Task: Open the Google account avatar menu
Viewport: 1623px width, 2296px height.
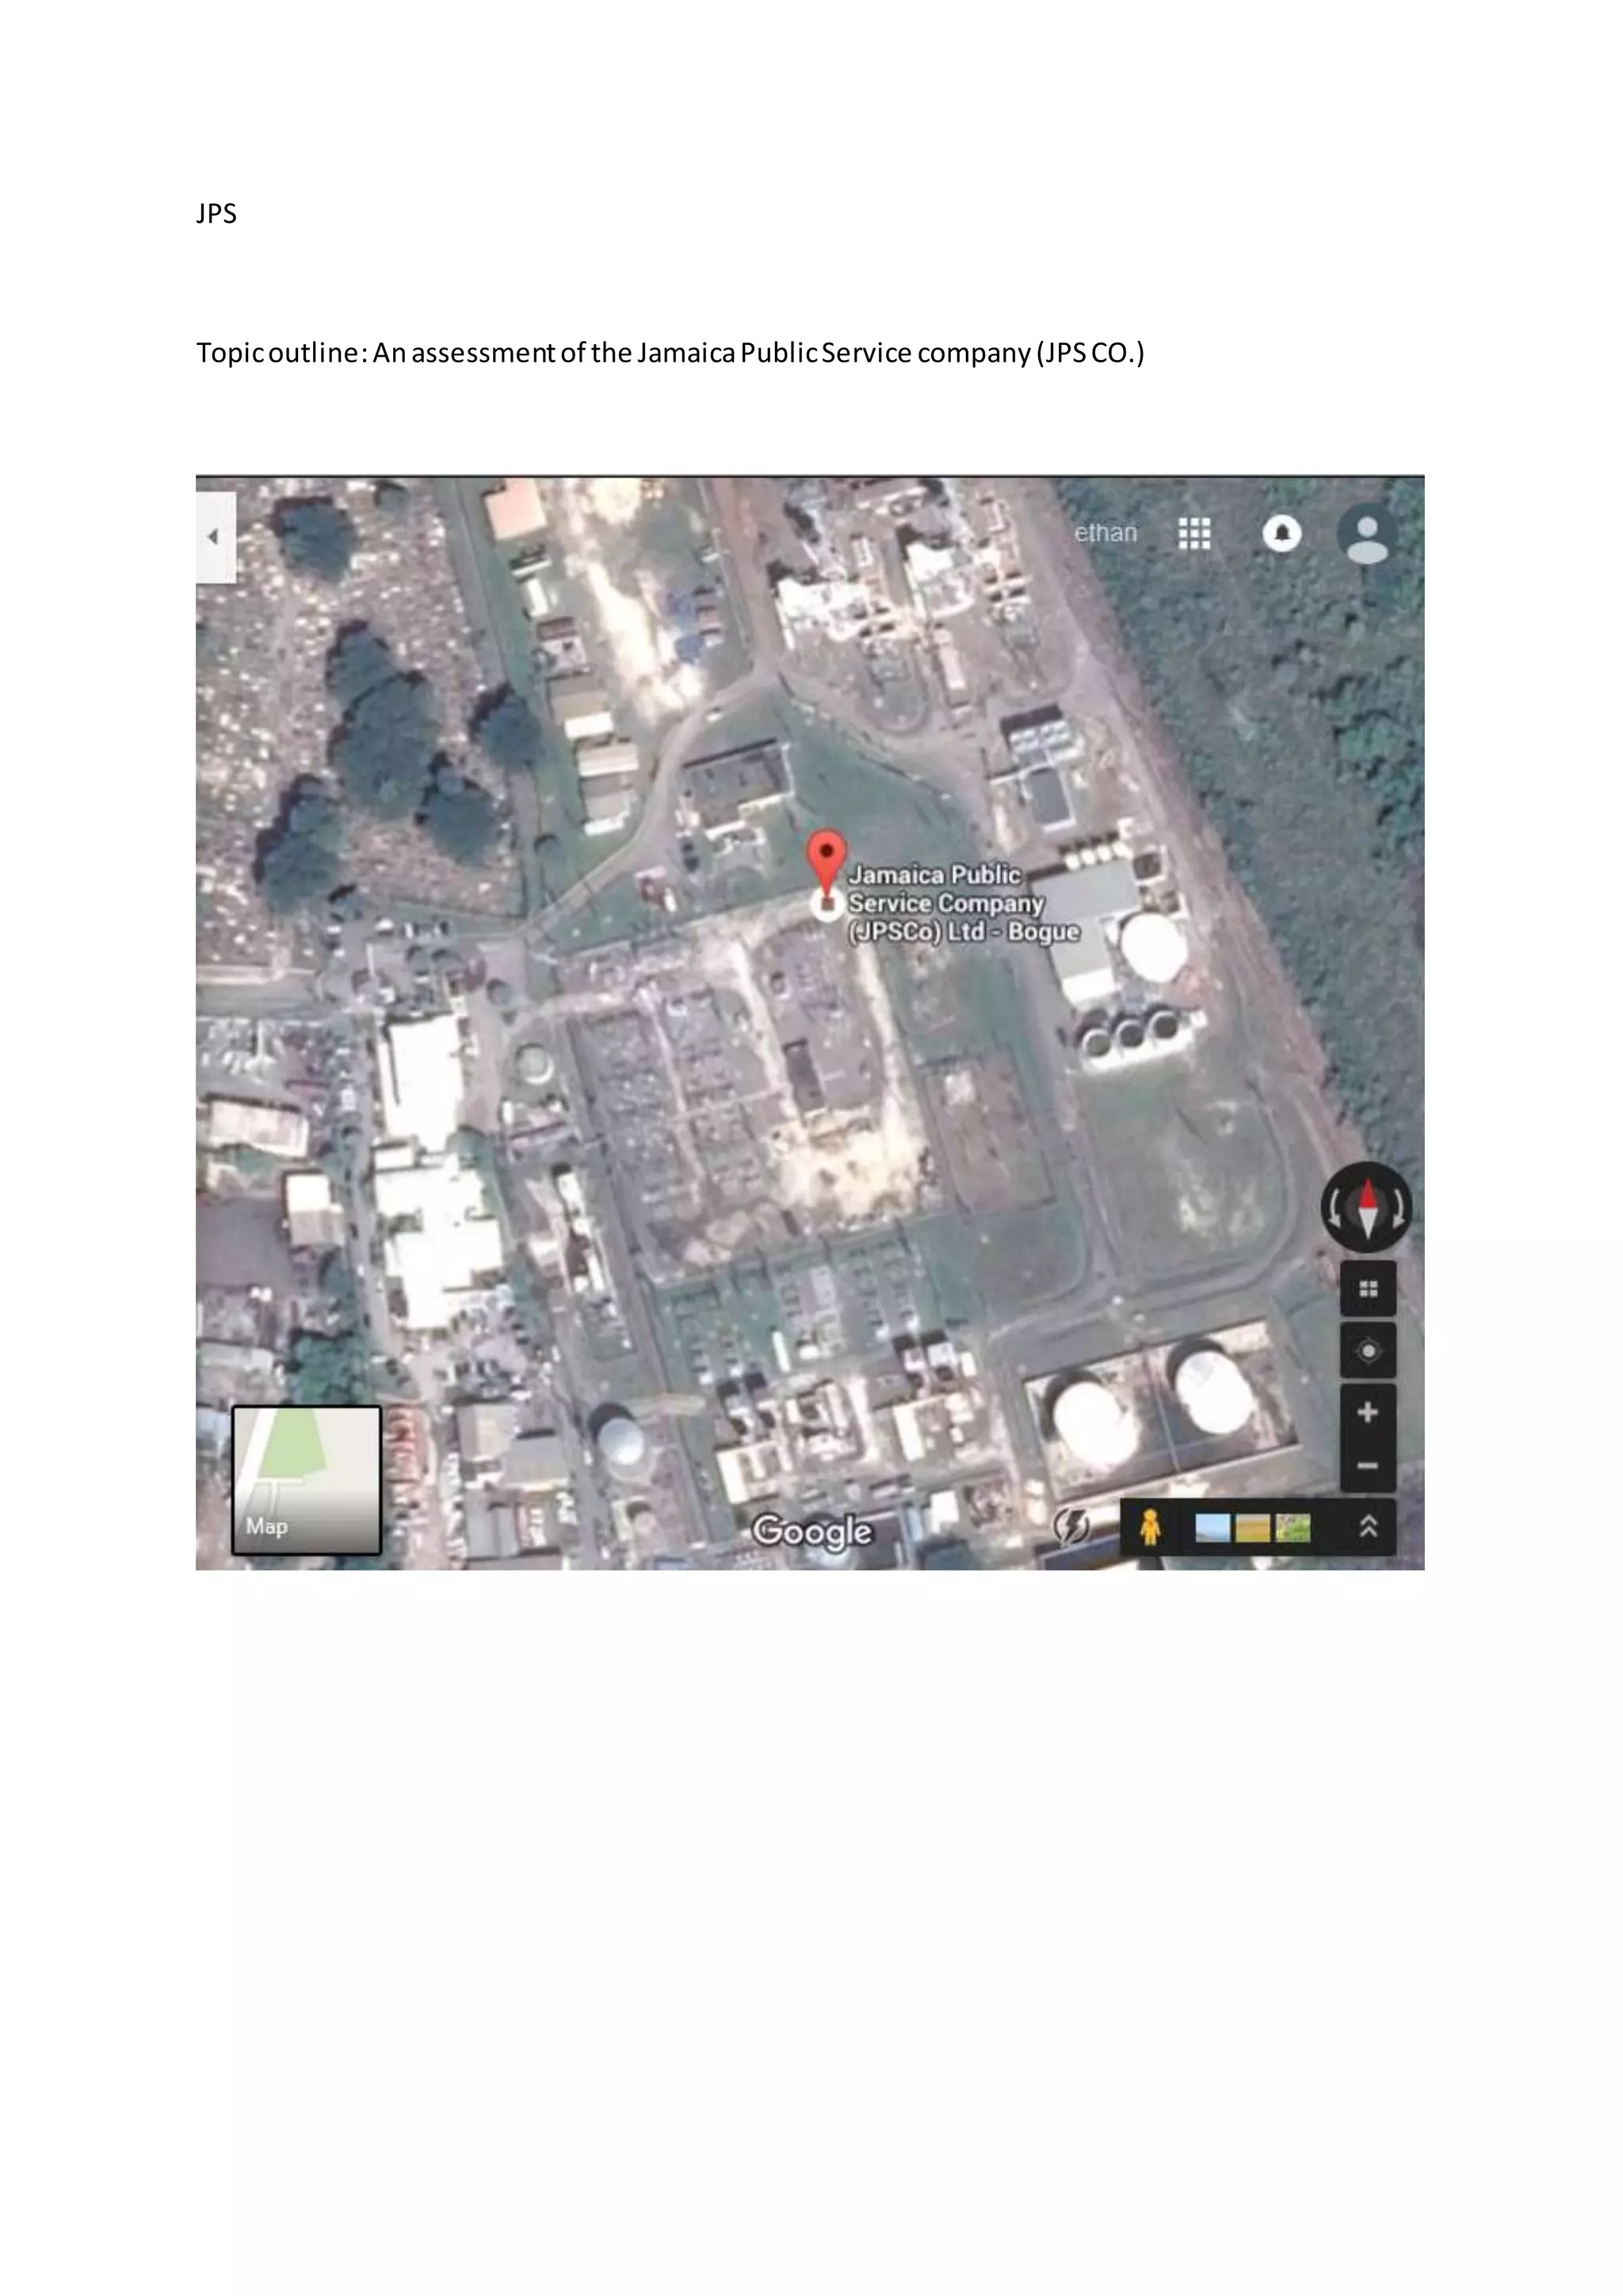Action: (x=1367, y=534)
